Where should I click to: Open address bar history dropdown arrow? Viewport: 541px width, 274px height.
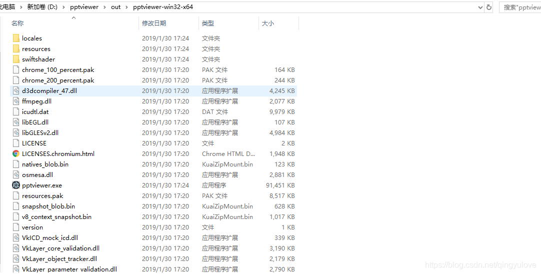480,7
